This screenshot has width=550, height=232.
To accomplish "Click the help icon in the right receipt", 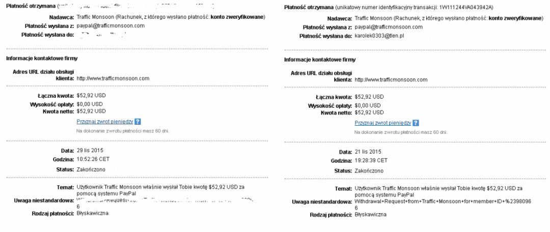I will 416,123.
